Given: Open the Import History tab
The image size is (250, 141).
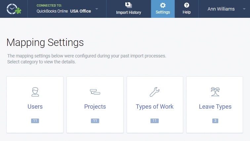Looking at the screenshot, I should pos(129,9).
